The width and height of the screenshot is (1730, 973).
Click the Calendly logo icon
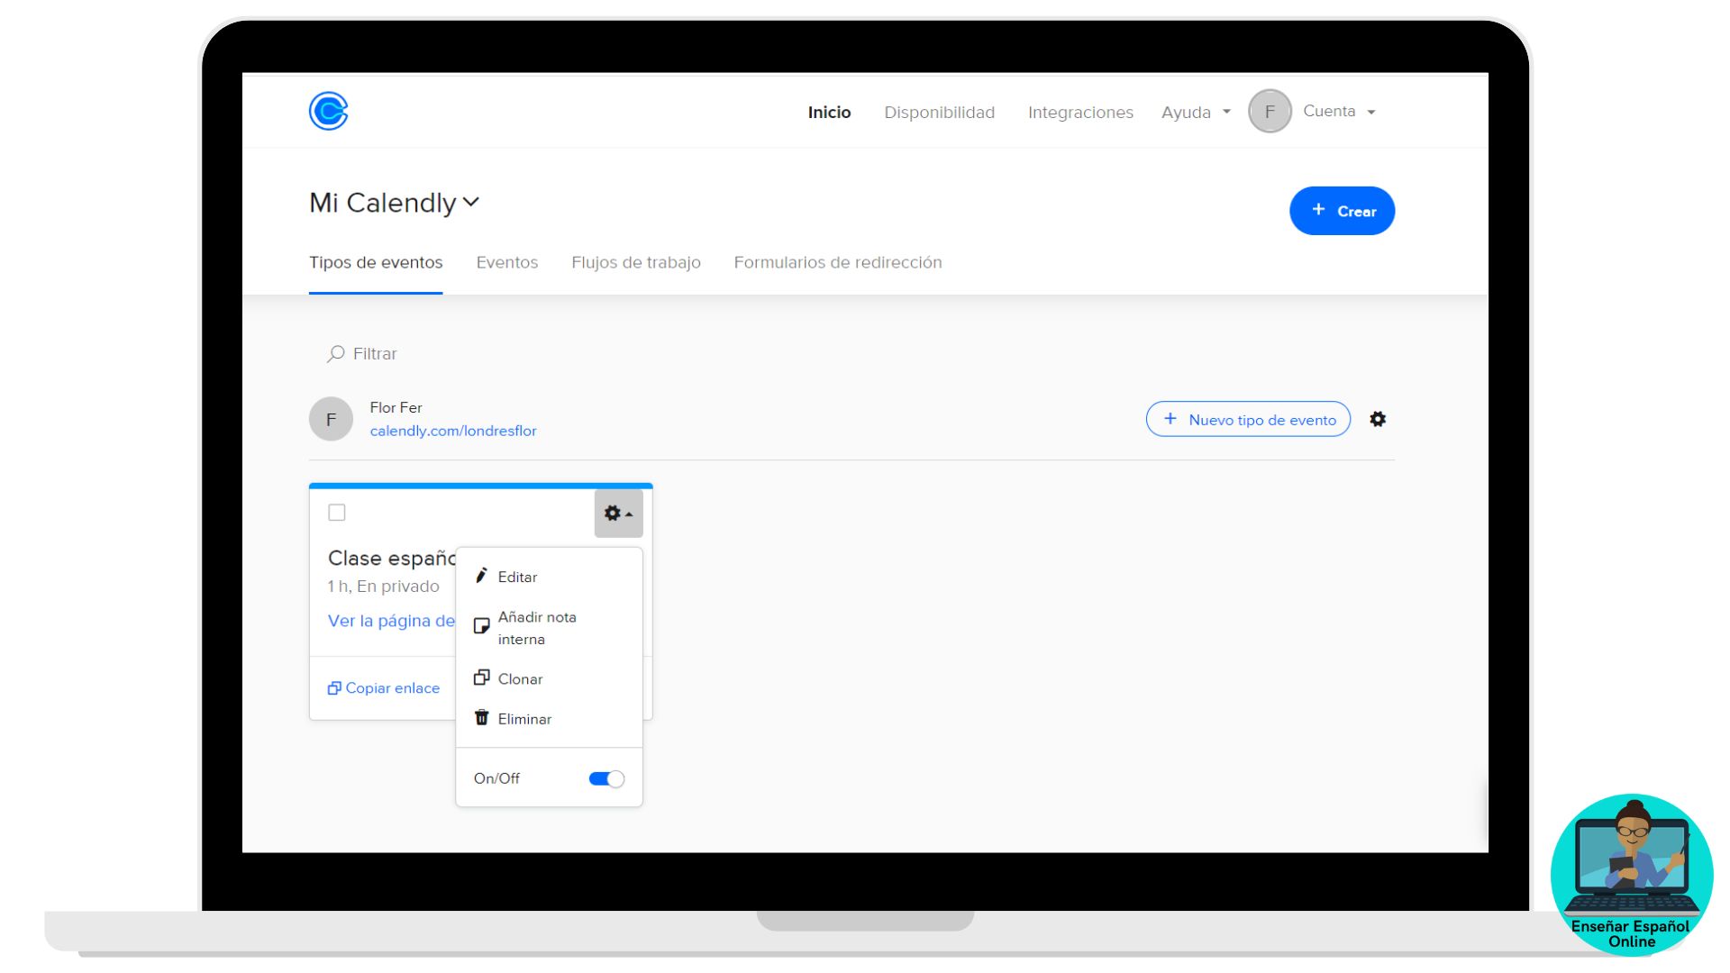[x=328, y=112]
